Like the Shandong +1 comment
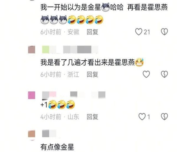Viewport: 177px width, 152px height. pyautogui.click(x=142, y=117)
